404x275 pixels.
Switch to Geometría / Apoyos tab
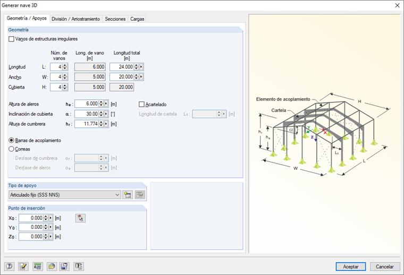pos(27,18)
